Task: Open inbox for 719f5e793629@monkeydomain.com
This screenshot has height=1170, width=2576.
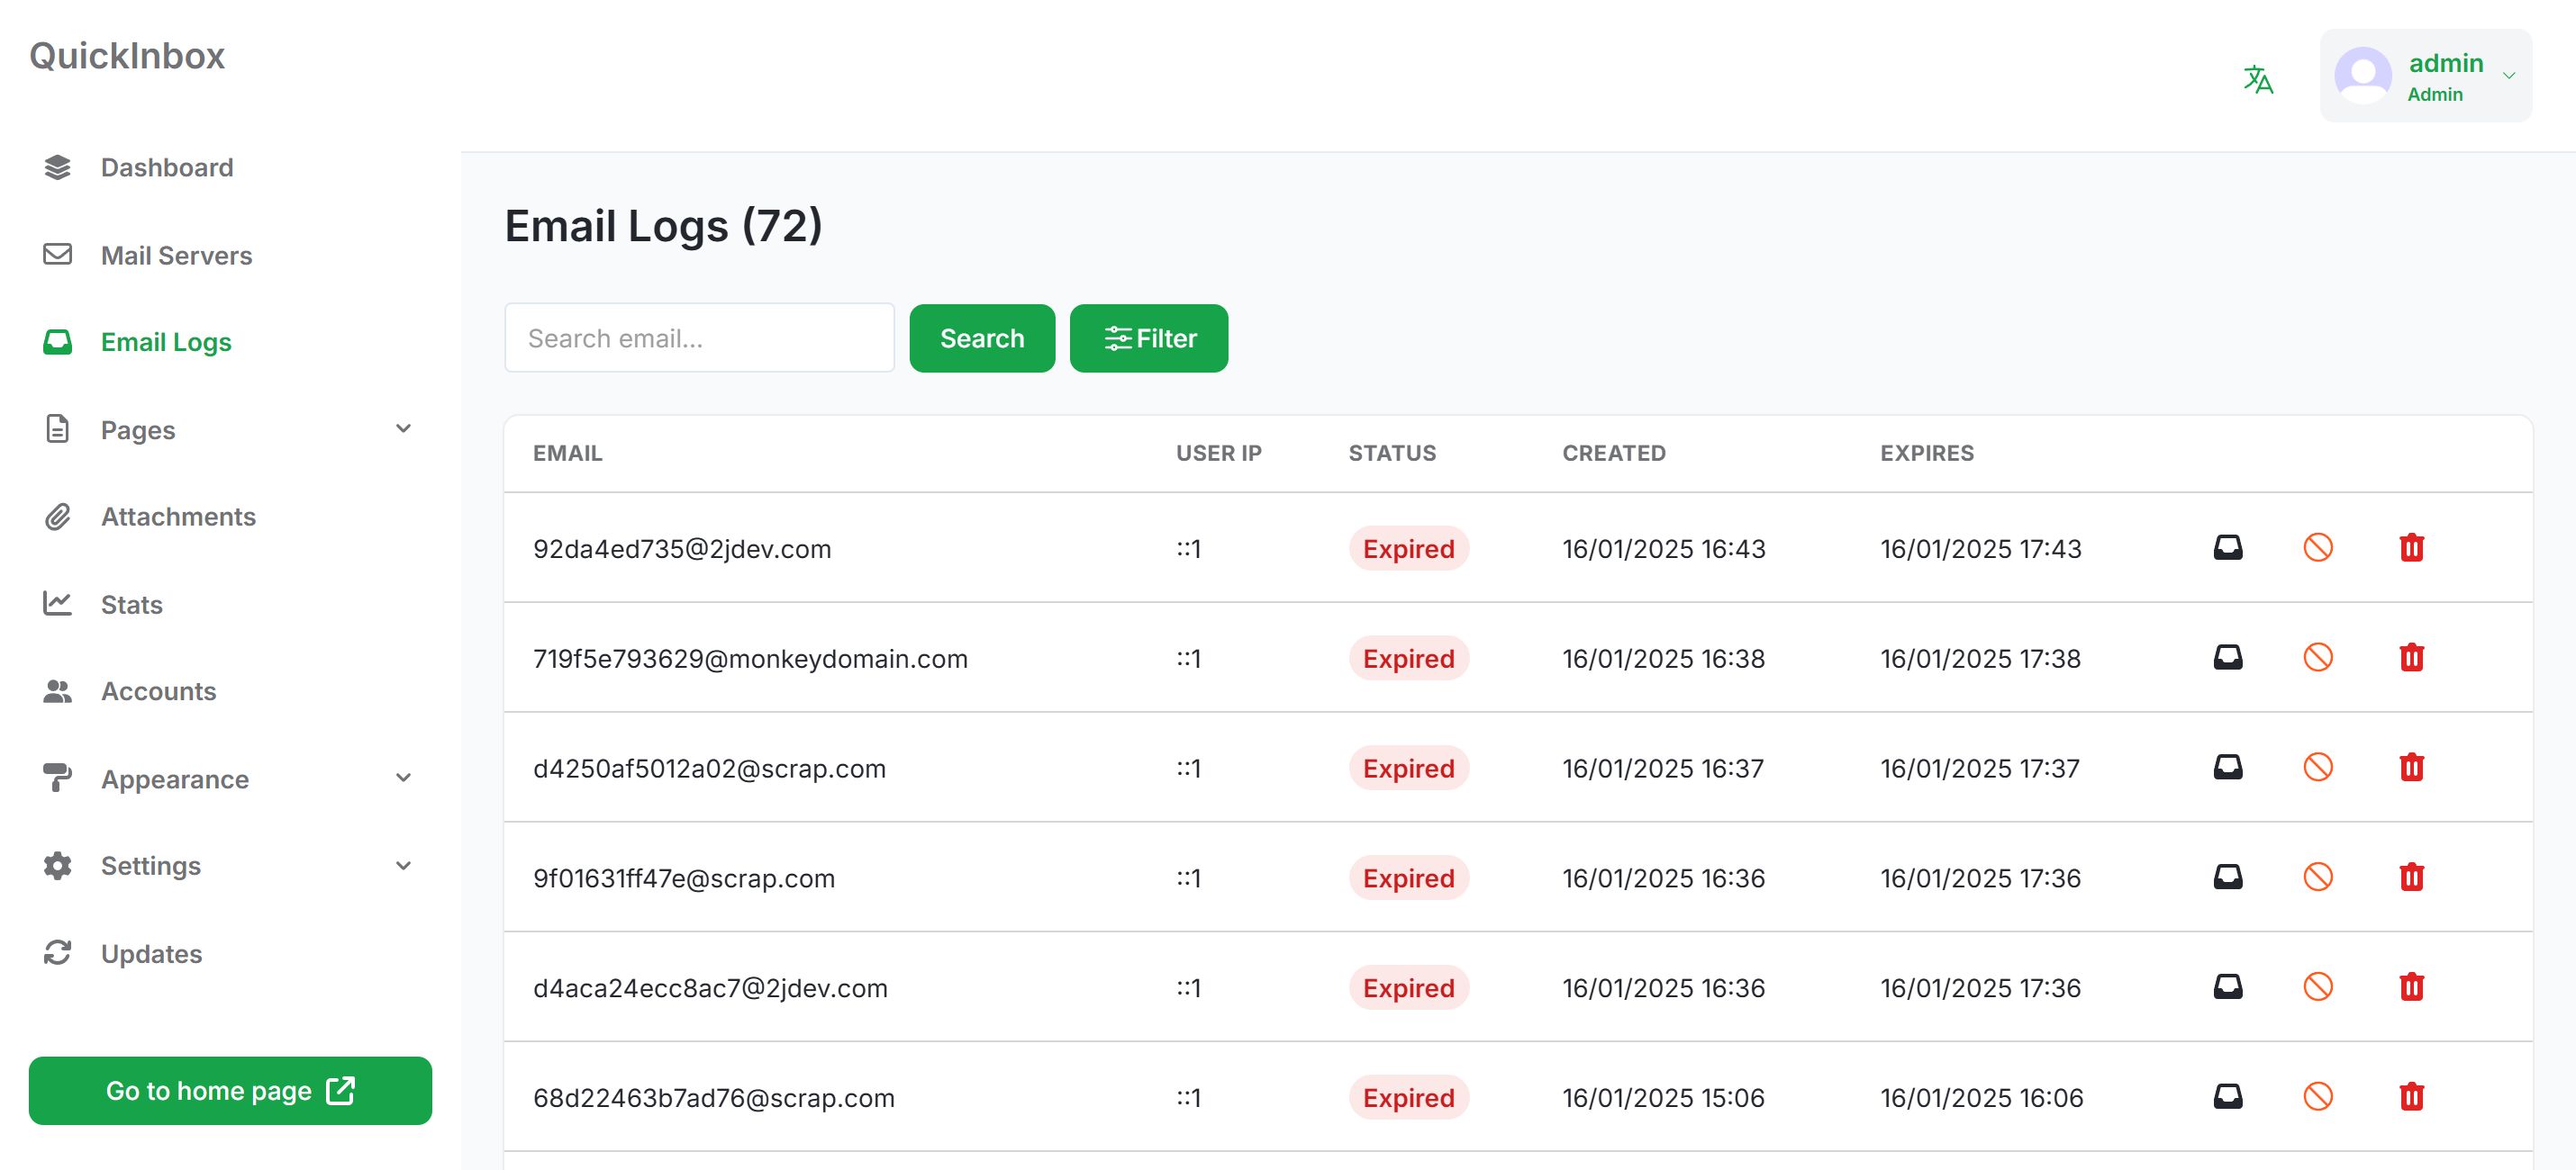Action: pyautogui.click(x=2227, y=657)
